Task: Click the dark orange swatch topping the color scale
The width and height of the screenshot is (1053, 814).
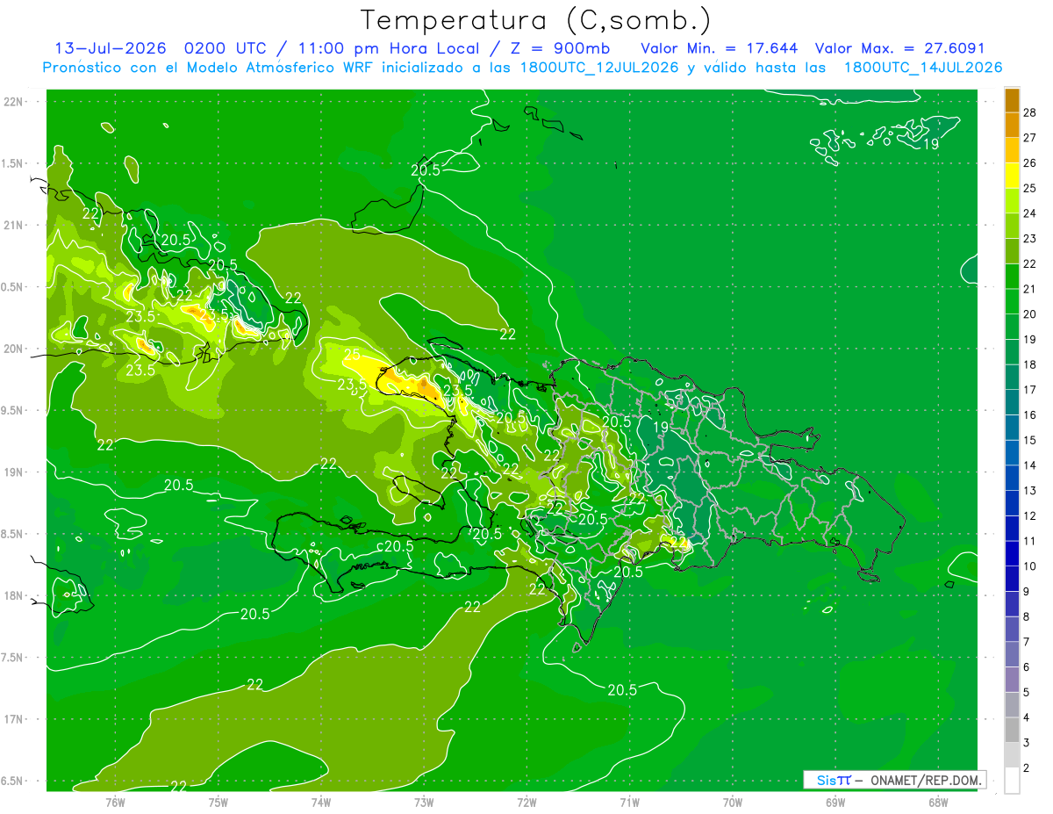Action: 1012,100
